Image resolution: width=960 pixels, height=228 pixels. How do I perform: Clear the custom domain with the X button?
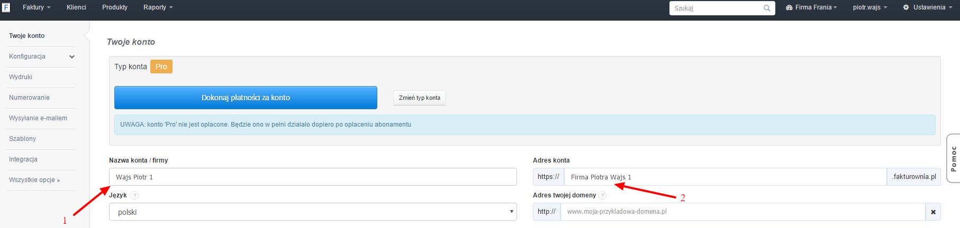coord(933,212)
